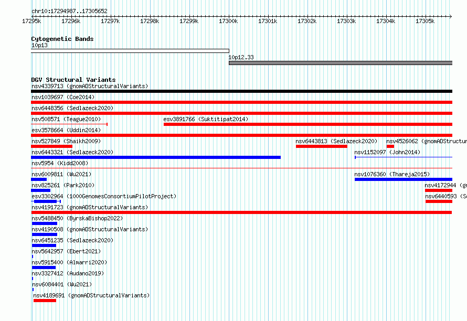This screenshot has width=467, height=321.
Task: Open nsv5488450 (ByrskaBishop2022) label
Action: (77, 218)
